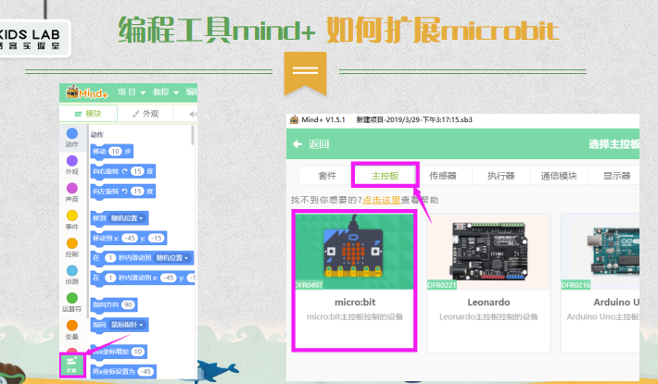Select the blue 动作 category circle
Image resolution: width=658 pixels, height=384 pixels.
point(72,133)
